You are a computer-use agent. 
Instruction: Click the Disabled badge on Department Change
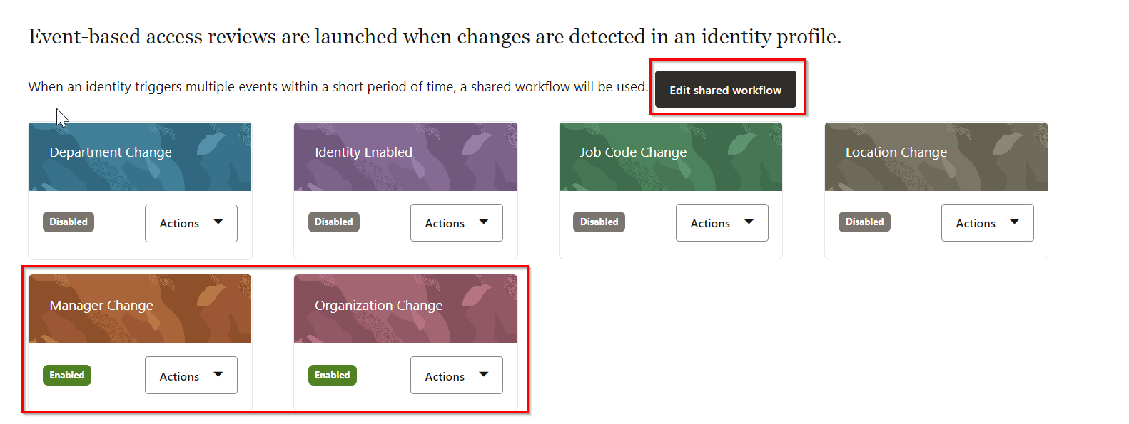point(68,222)
